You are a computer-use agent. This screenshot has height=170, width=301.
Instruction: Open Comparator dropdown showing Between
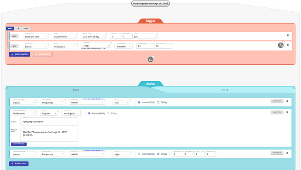pyautogui.click(x=123, y=47)
